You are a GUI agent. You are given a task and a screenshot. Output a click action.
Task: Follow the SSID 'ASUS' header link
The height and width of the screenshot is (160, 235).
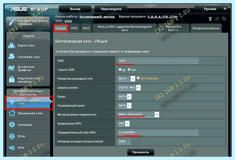pos(68,21)
